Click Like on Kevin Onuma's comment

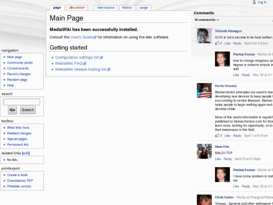pyautogui.click(x=227, y=135)
